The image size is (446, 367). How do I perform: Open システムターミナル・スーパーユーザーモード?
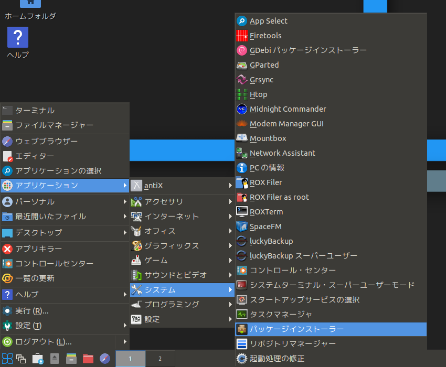(331, 285)
